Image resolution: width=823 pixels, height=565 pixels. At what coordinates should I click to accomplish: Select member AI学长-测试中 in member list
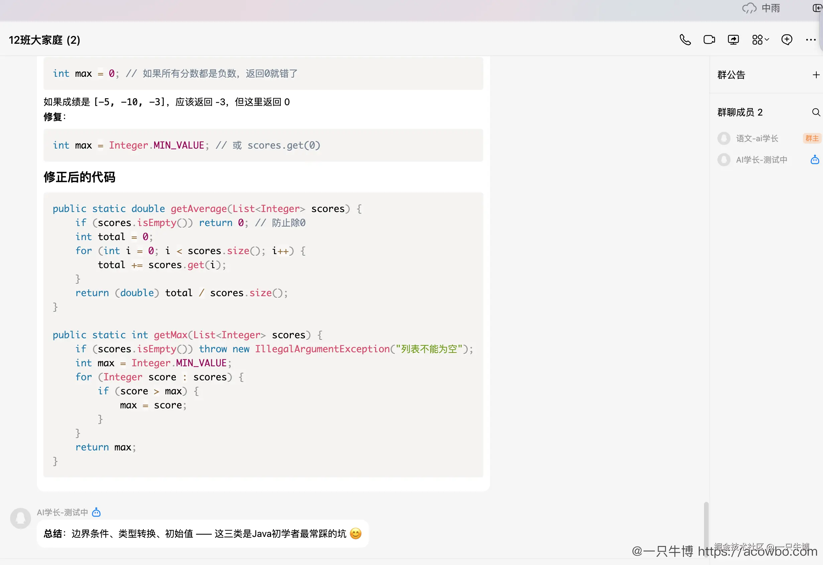(761, 160)
